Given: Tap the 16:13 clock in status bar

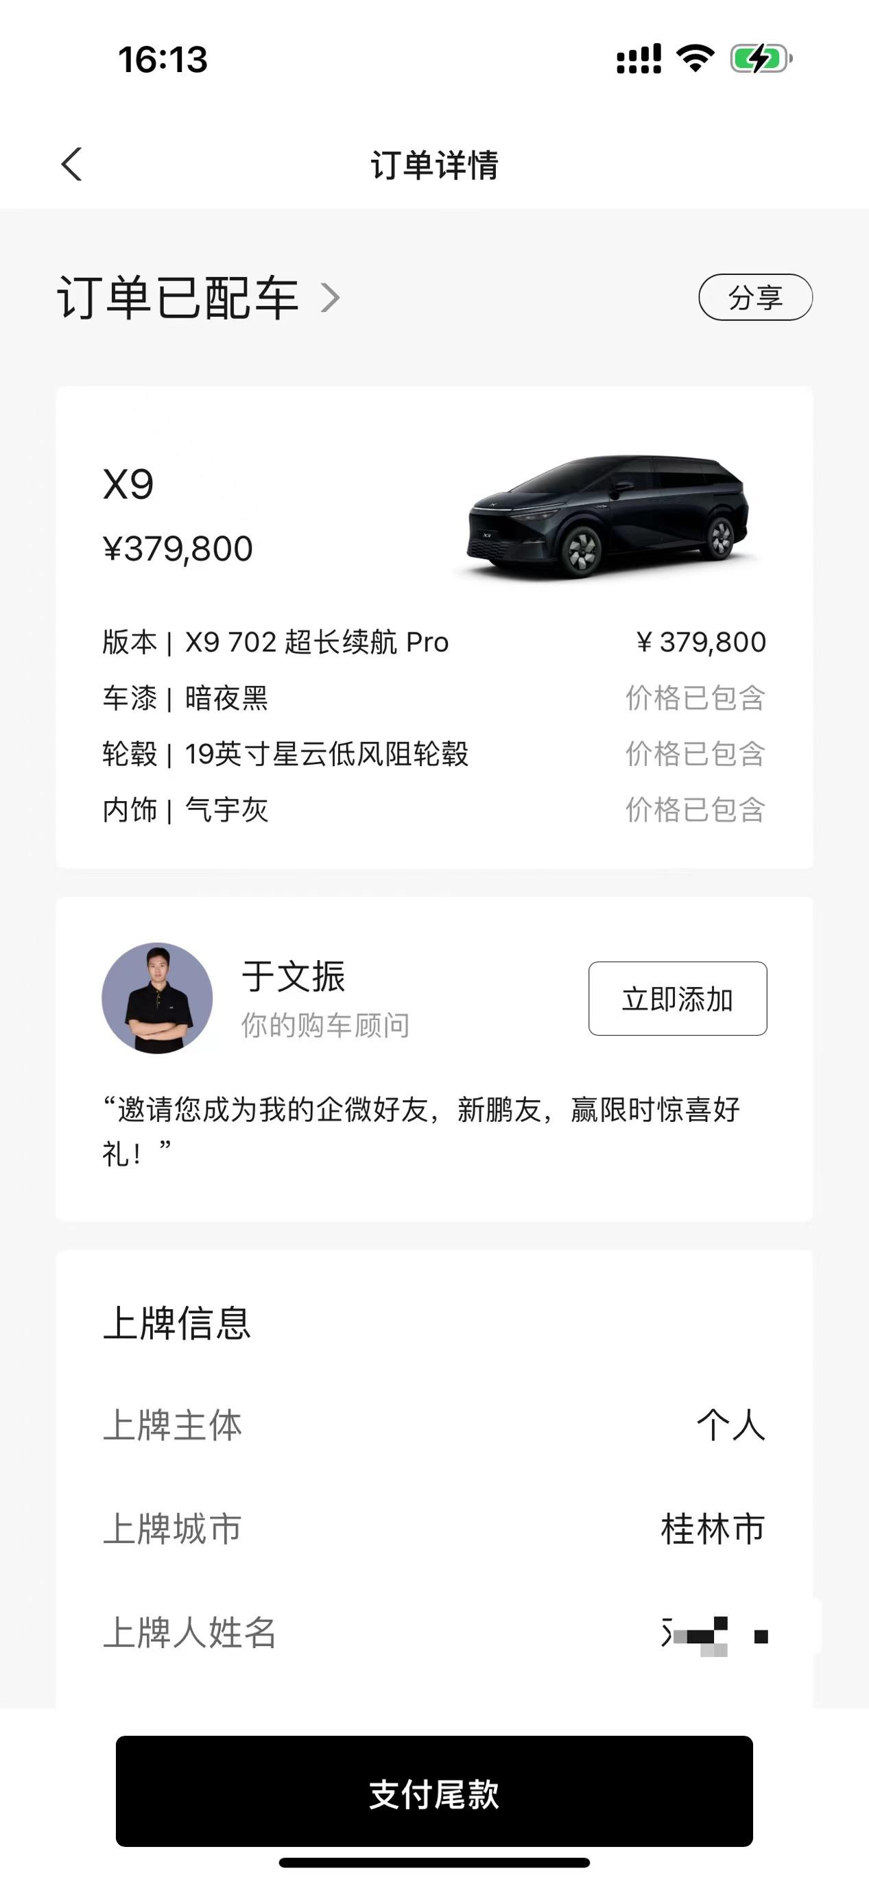Looking at the screenshot, I should tap(163, 60).
